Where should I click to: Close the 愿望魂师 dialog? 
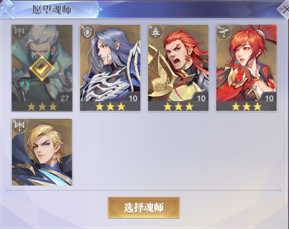[x=284, y=9]
